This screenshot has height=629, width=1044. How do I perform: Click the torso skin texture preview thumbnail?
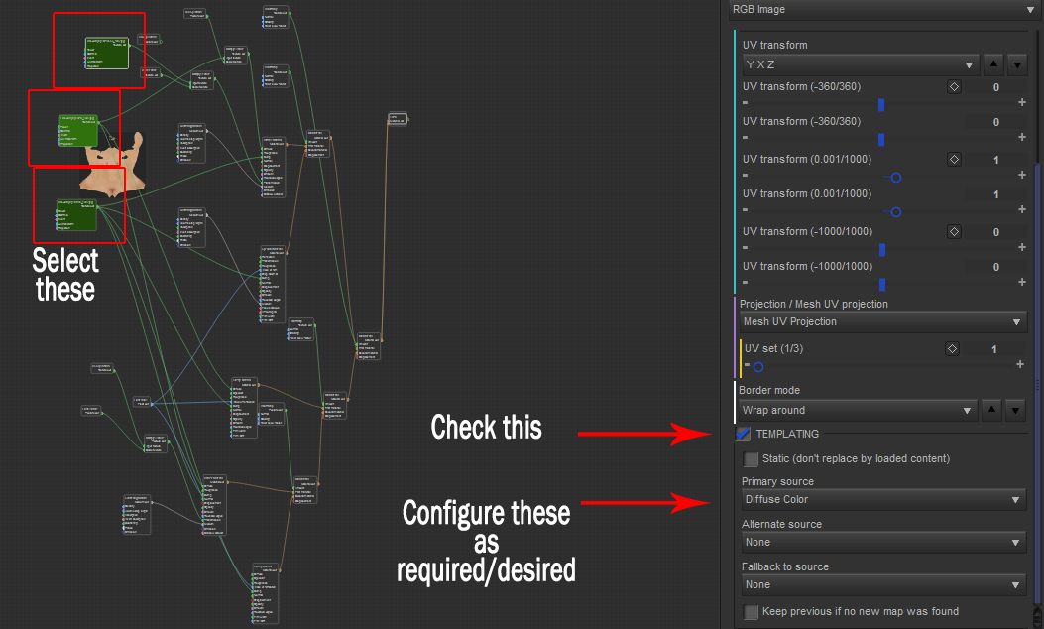point(113,165)
